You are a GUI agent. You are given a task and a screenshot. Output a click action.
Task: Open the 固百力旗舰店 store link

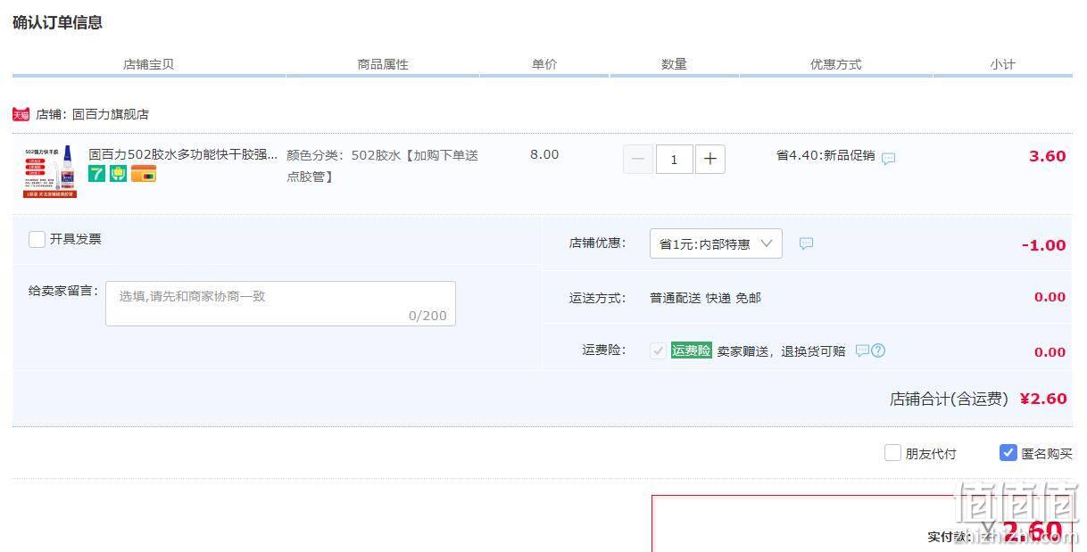pos(111,114)
